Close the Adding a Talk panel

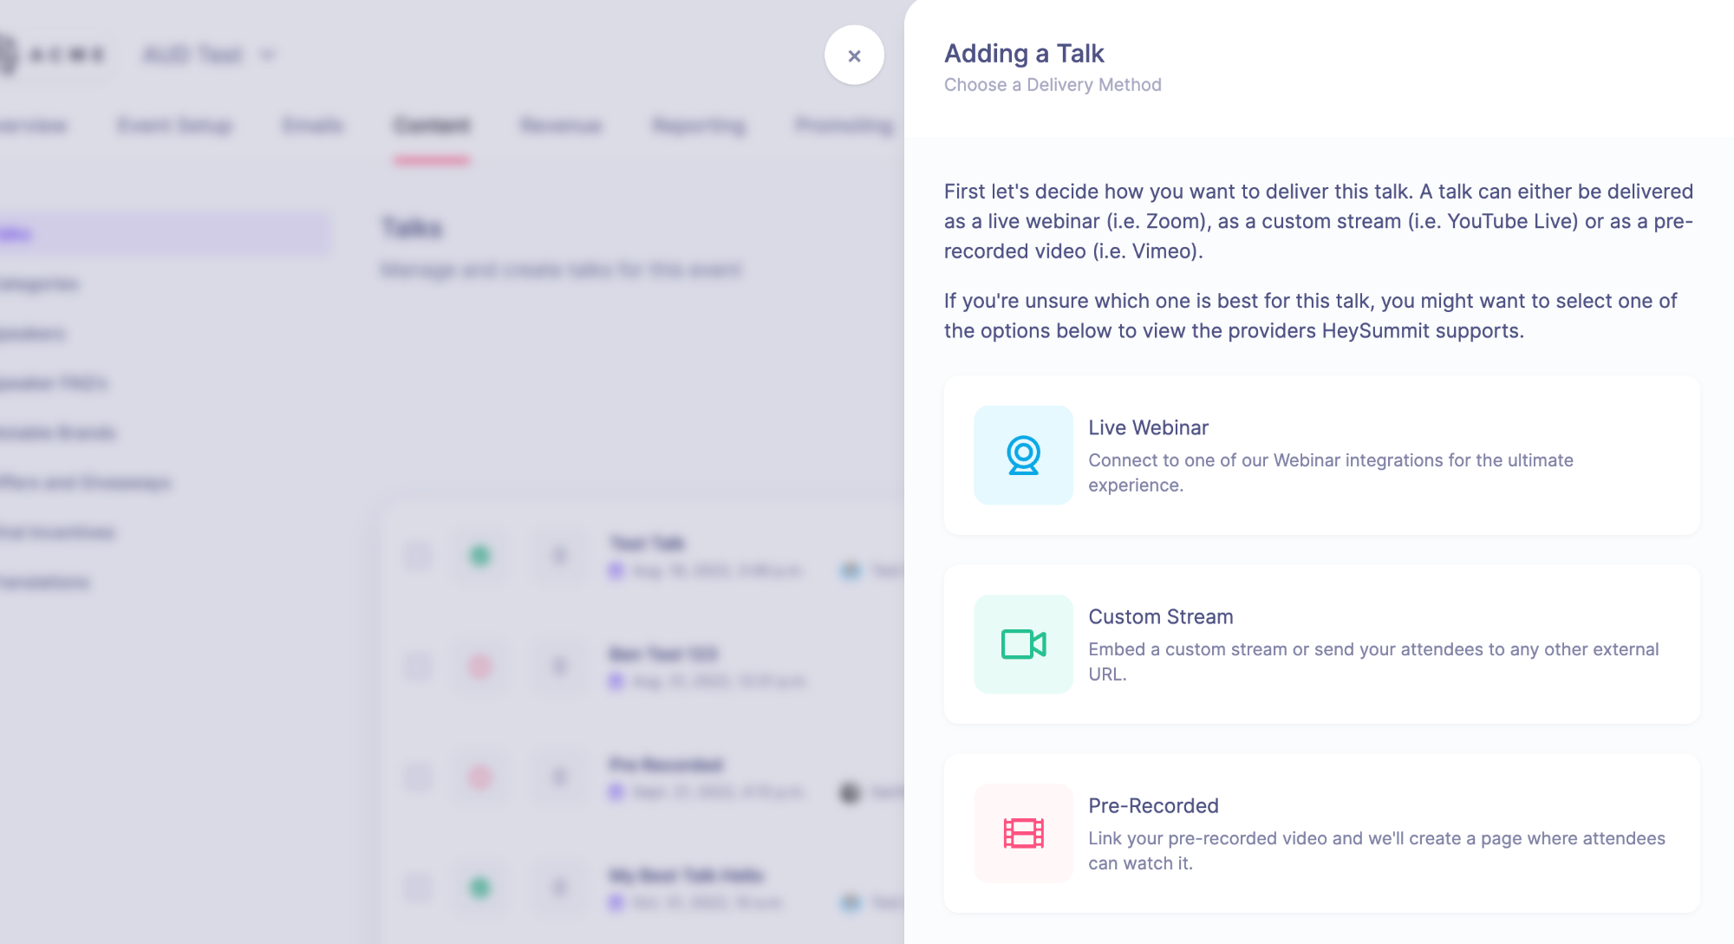[854, 55]
